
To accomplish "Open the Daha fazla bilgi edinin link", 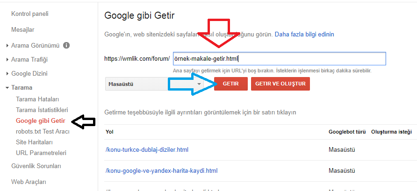I will coord(304,34).
